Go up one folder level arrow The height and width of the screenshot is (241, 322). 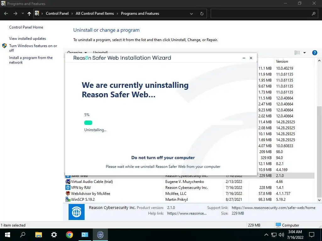coord(29,13)
